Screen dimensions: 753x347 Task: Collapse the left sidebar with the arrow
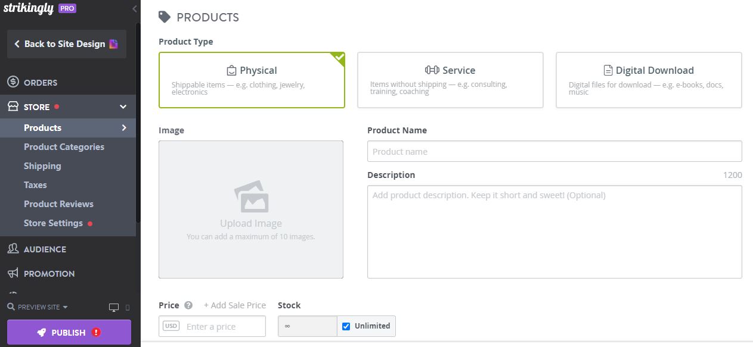pos(133,9)
